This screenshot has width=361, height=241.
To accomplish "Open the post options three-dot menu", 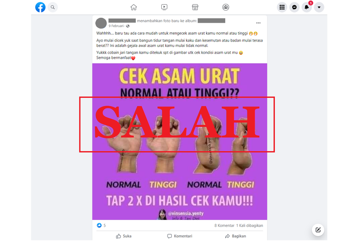I will [x=258, y=23].
